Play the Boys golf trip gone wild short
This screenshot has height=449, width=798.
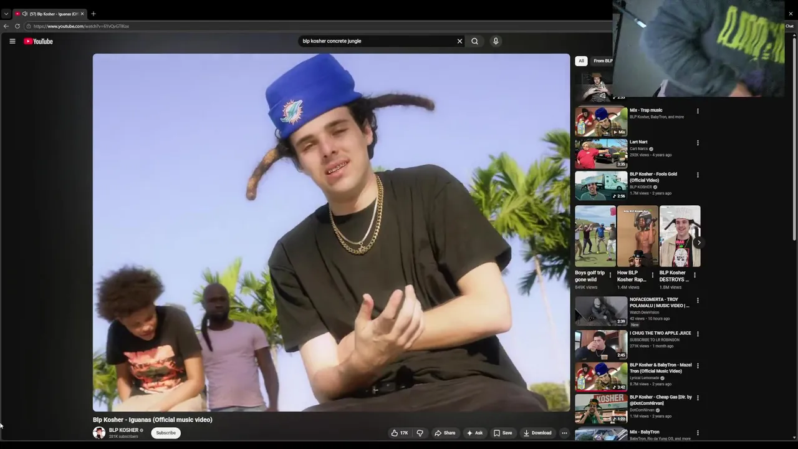tap(595, 236)
